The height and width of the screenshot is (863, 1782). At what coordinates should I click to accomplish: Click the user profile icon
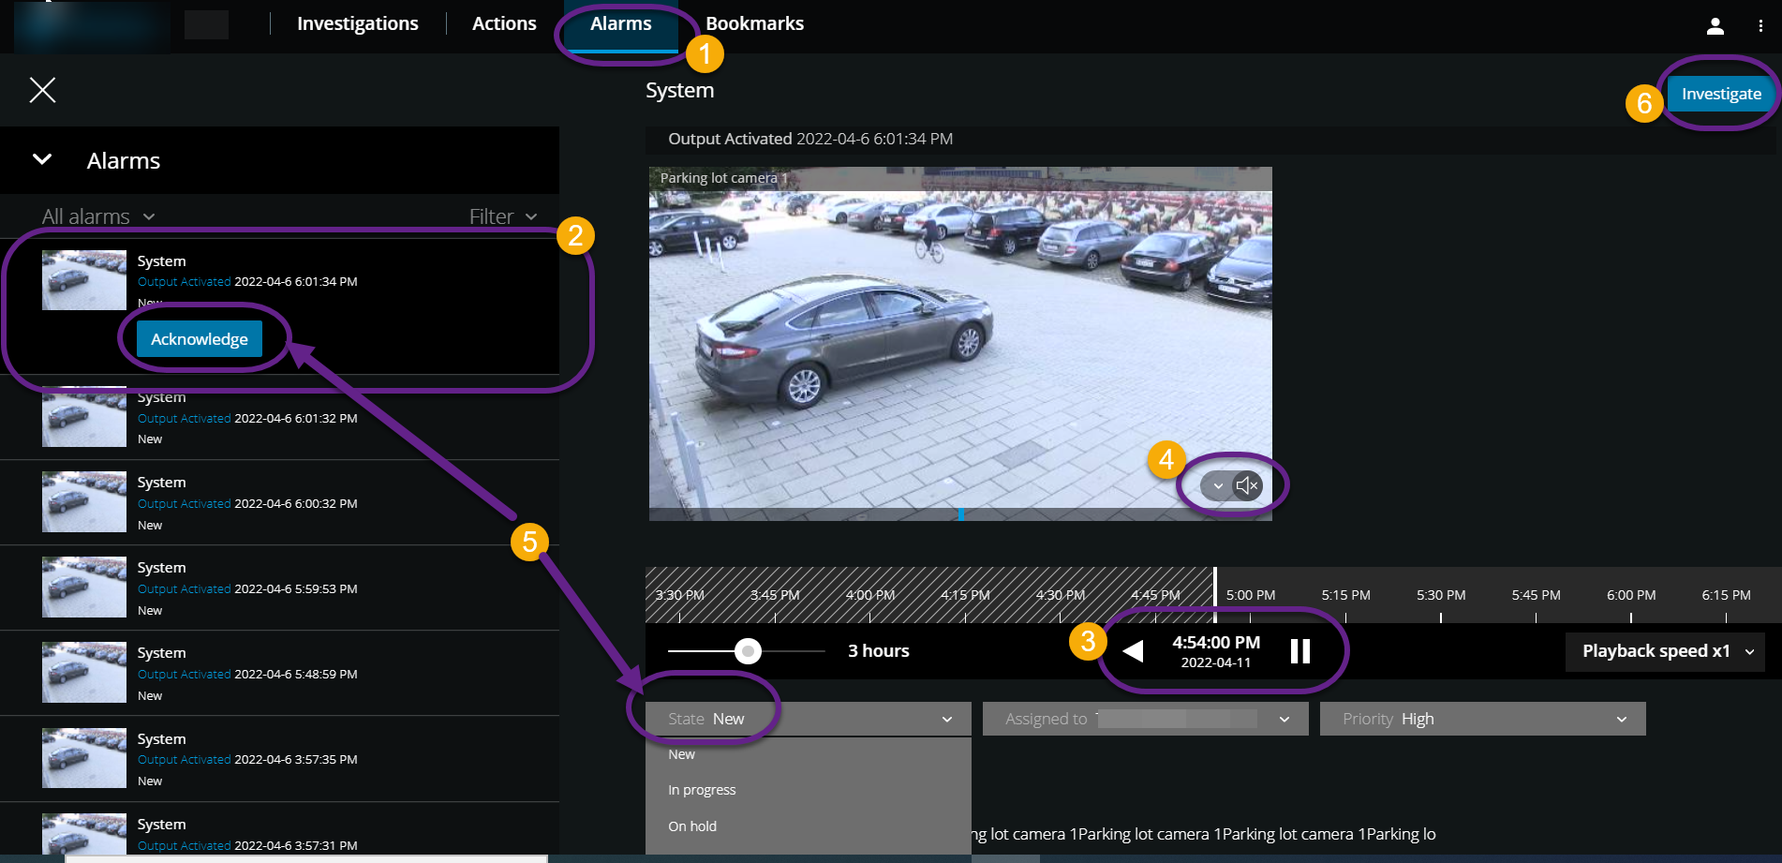(1715, 26)
